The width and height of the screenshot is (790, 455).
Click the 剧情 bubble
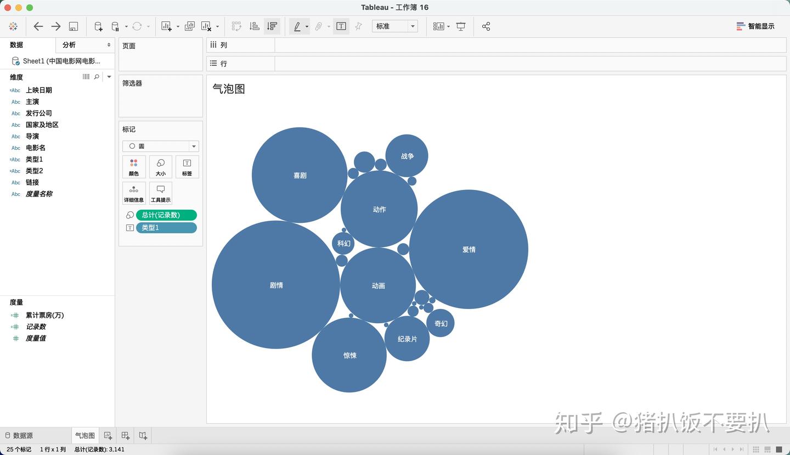[x=276, y=285]
